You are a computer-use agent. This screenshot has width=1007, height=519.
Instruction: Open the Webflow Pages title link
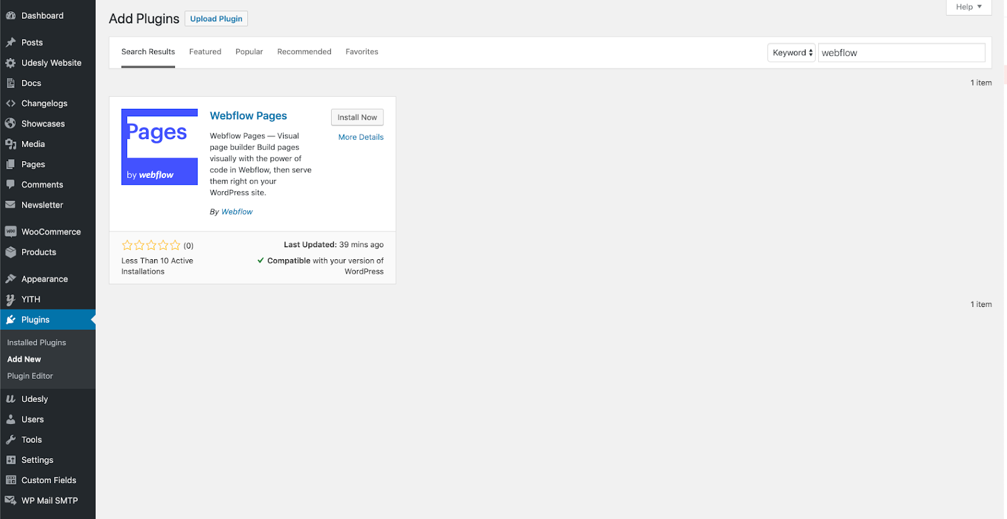click(249, 116)
